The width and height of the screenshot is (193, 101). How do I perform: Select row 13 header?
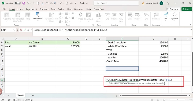click(2, 69)
